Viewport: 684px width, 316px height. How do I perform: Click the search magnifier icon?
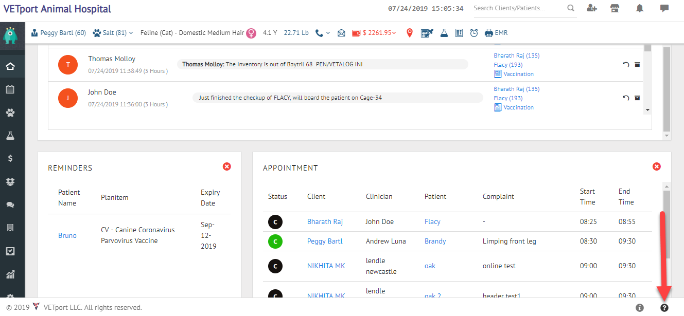(571, 8)
